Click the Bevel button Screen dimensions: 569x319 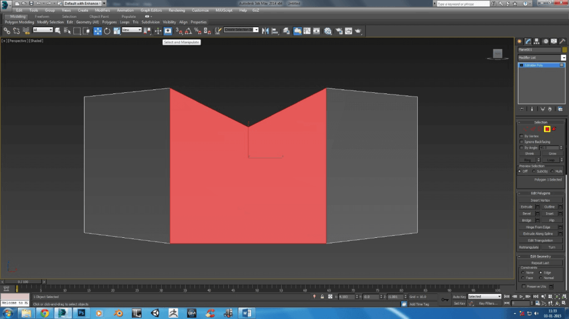pyautogui.click(x=527, y=214)
